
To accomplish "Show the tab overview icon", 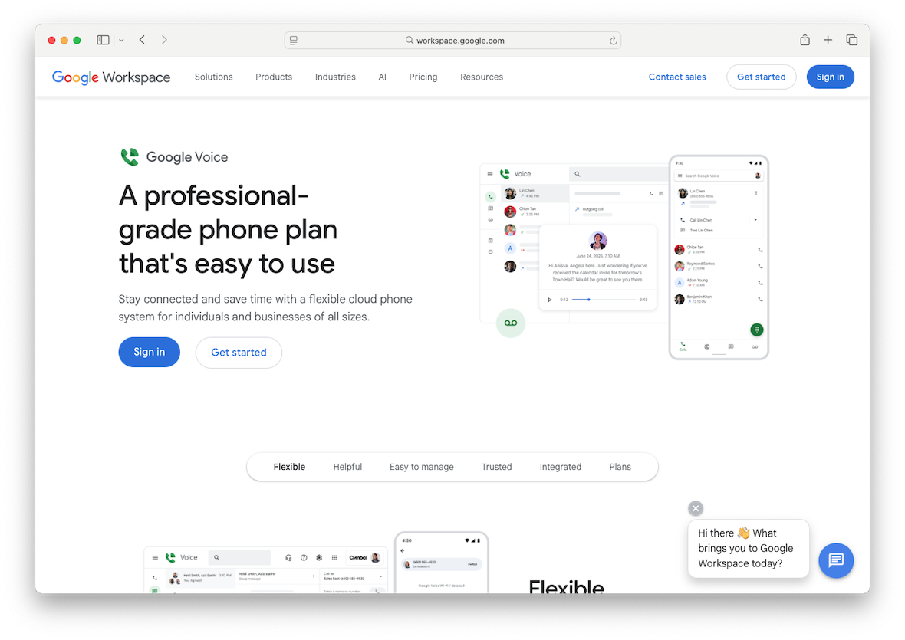I will tap(851, 40).
